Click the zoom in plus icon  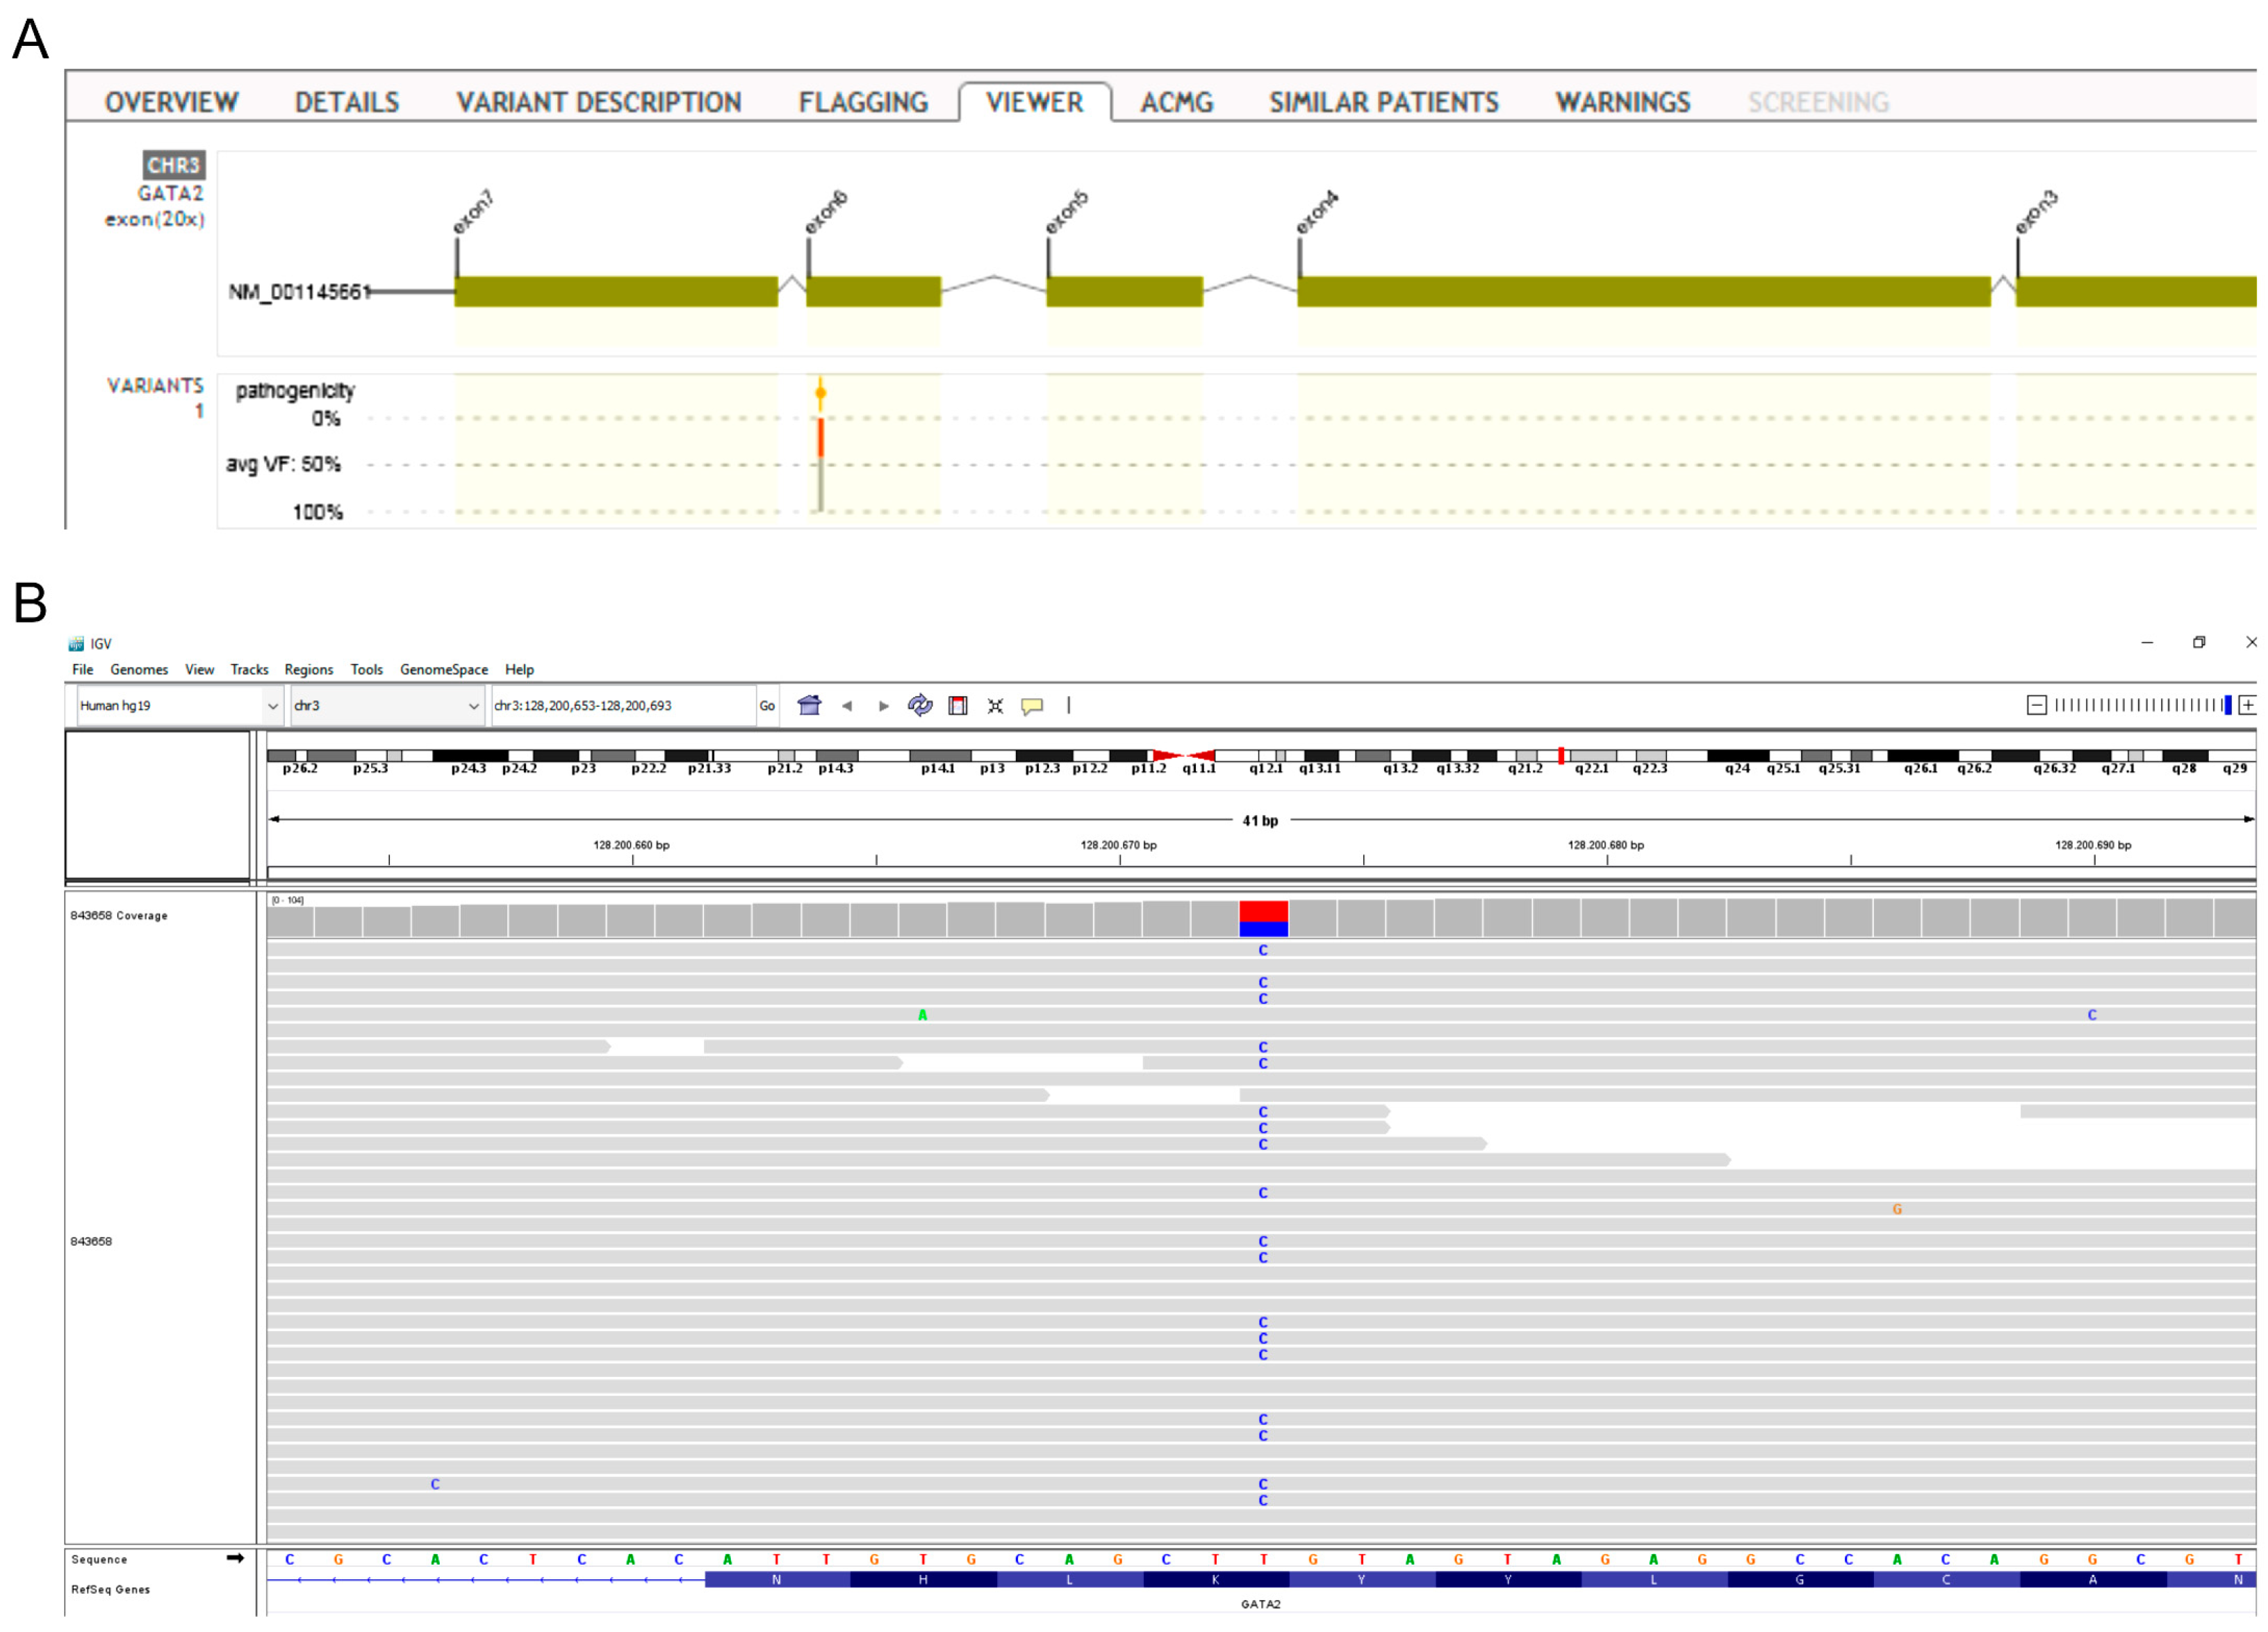[2247, 705]
